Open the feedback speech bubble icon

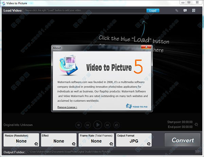click(185, 11)
